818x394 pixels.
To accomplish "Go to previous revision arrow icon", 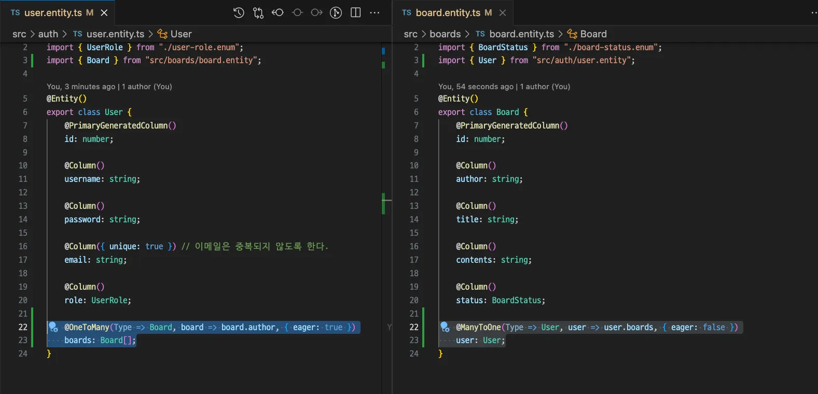I will pyautogui.click(x=278, y=12).
